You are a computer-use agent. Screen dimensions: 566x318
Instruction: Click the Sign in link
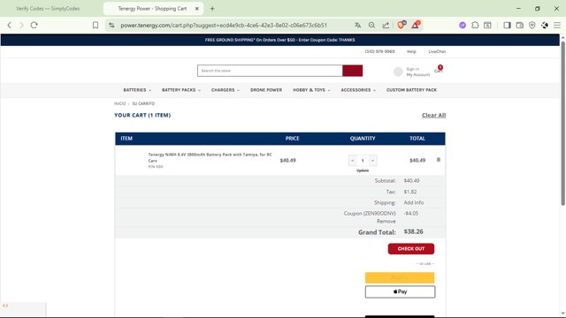coord(413,69)
